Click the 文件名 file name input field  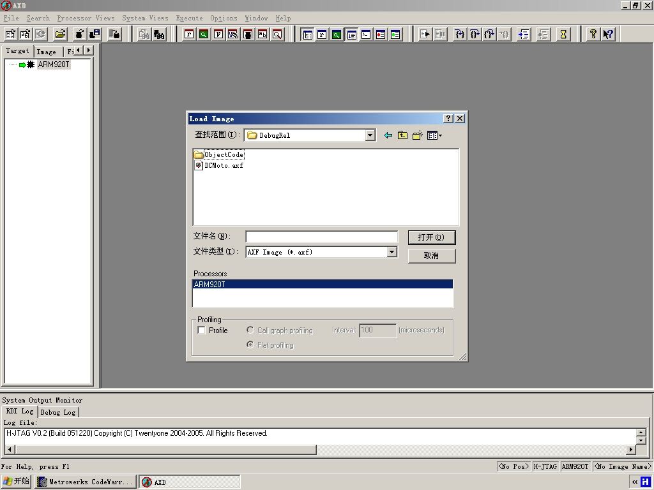[x=322, y=237]
